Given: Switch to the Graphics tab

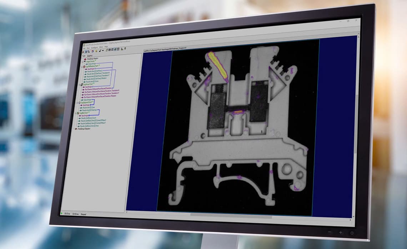Looking at the screenshot, I should 90,56.
